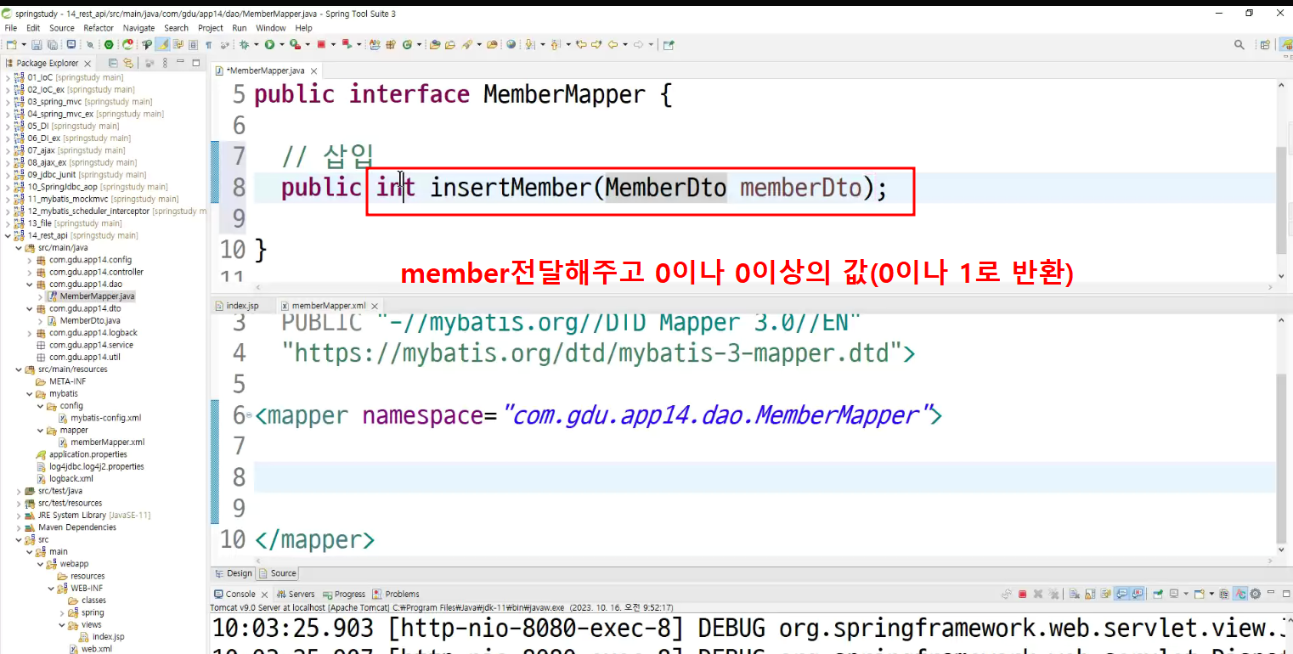The height and width of the screenshot is (654, 1293).
Task: Click insertMember method name in Java editor
Action: click(510, 187)
